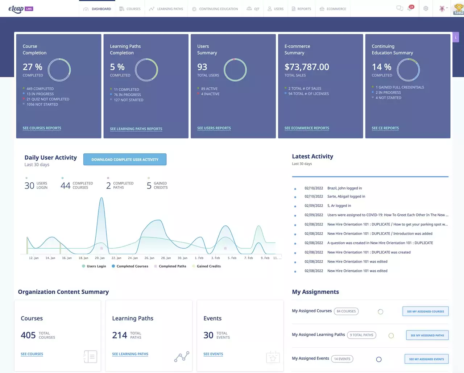Click the Learning Paths card graph icon

(x=182, y=357)
